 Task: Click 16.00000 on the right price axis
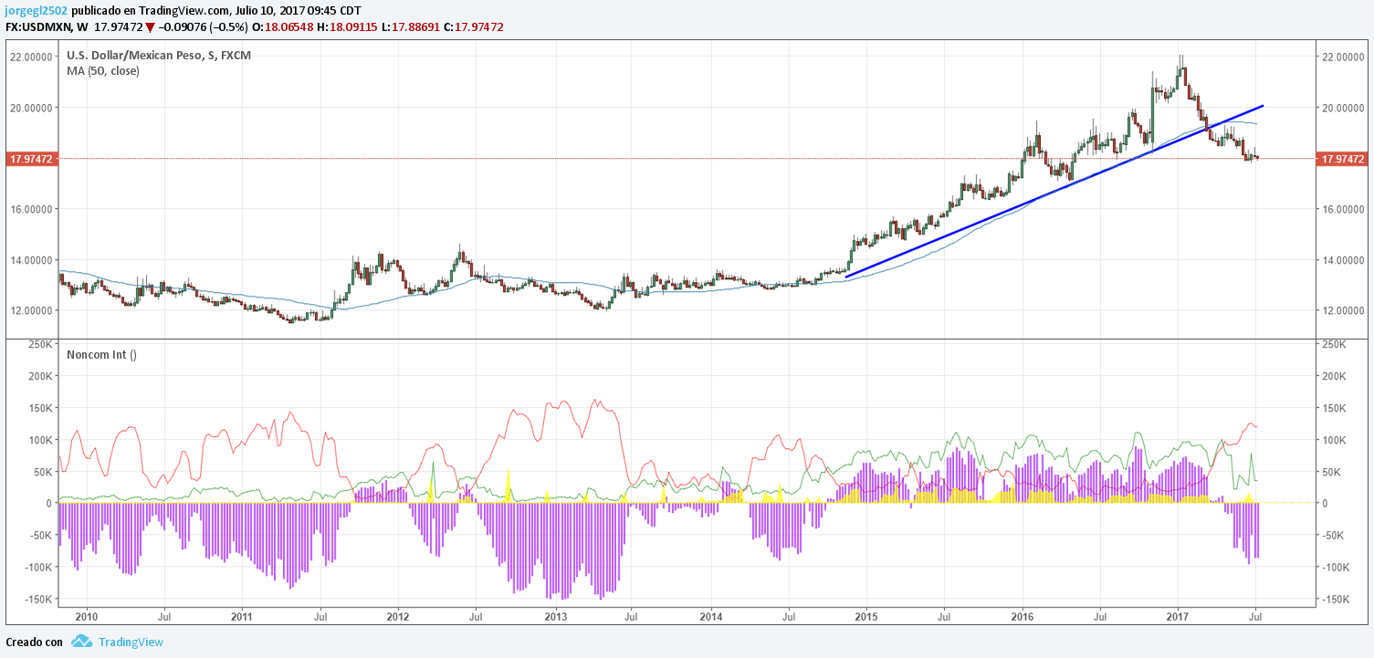pyautogui.click(x=1344, y=209)
